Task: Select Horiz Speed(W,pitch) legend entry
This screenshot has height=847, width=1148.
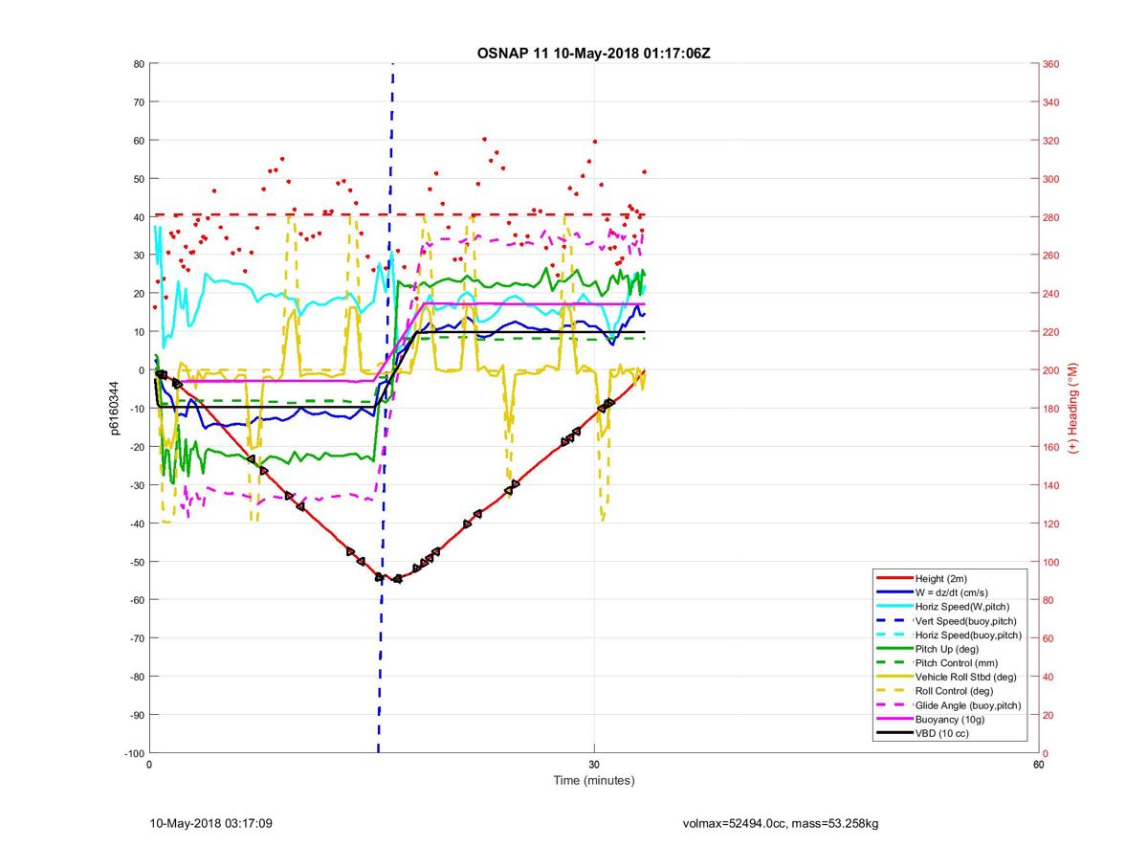Action: 962,607
